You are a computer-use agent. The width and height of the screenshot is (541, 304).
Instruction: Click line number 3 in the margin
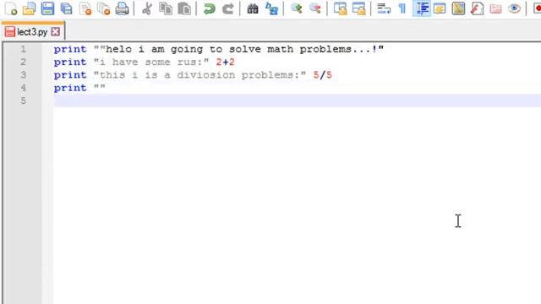pyautogui.click(x=23, y=75)
